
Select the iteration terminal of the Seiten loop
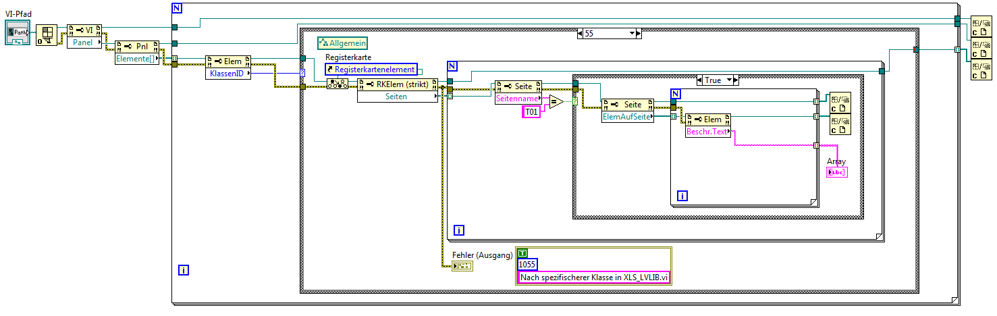(459, 230)
